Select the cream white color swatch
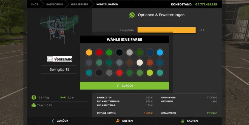This screenshot has width=249, height=125. tap(140, 62)
